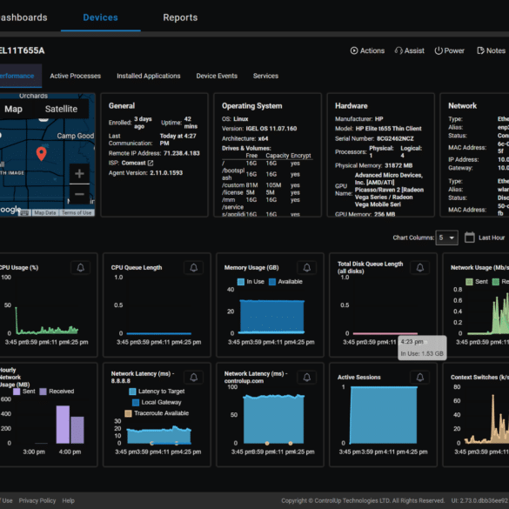Image resolution: width=509 pixels, height=509 pixels.
Task: Click Agent Version 2.11.0.1593 value
Action: point(166,173)
